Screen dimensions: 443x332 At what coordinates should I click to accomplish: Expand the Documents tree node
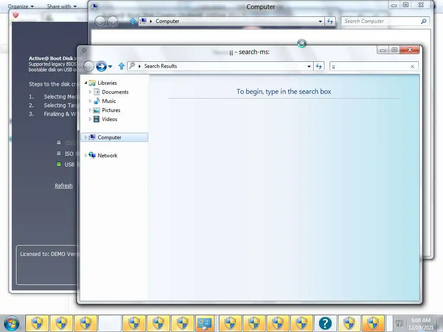(90, 92)
